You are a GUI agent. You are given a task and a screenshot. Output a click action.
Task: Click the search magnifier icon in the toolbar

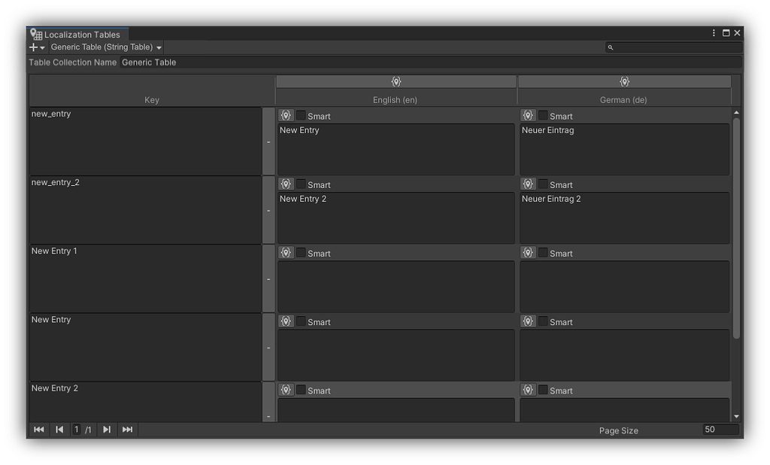pyautogui.click(x=611, y=47)
